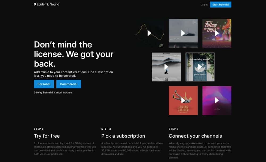Screen dimensions: 266x162
Task: Click the small label icon on misty mountains cover
Action: coord(166,79)
